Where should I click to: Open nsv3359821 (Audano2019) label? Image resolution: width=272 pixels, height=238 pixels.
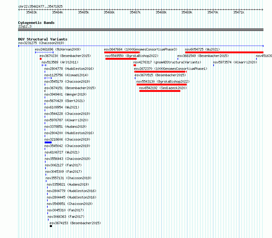tap(68, 184)
